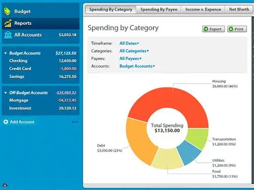Collapse the Budget Accounts group
This screenshot has width=254, height=190.
click(6, 53)
